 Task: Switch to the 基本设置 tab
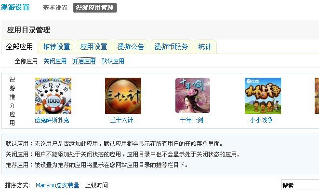(x=55, y=8)
